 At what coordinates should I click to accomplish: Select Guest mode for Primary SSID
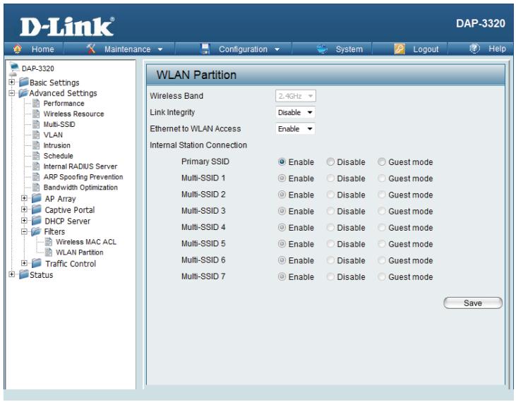pos(382,162)
